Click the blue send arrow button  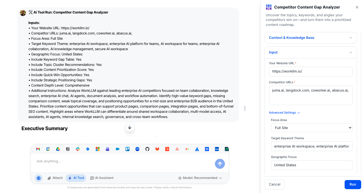click(220, 164)
